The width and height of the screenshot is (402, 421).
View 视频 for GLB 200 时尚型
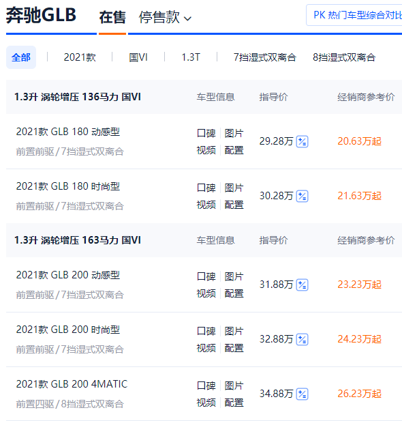pyautogui.click(x=206, y=348)
